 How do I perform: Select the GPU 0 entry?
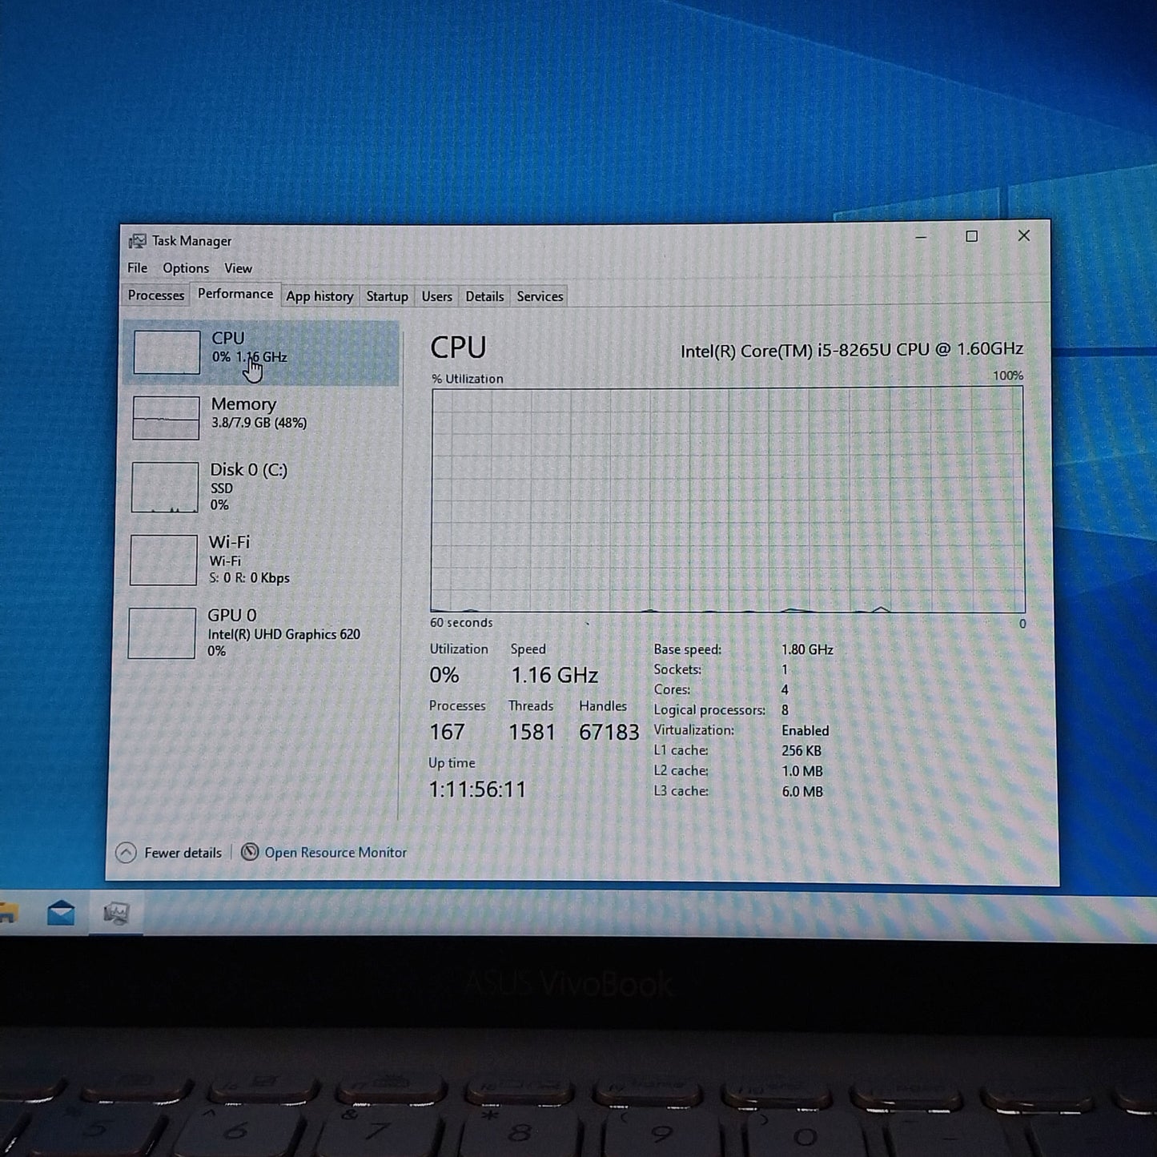(x=259, y=633)
